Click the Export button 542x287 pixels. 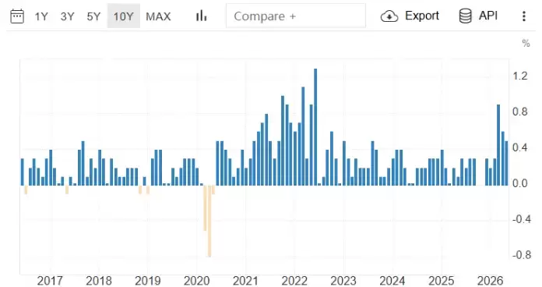410,16
